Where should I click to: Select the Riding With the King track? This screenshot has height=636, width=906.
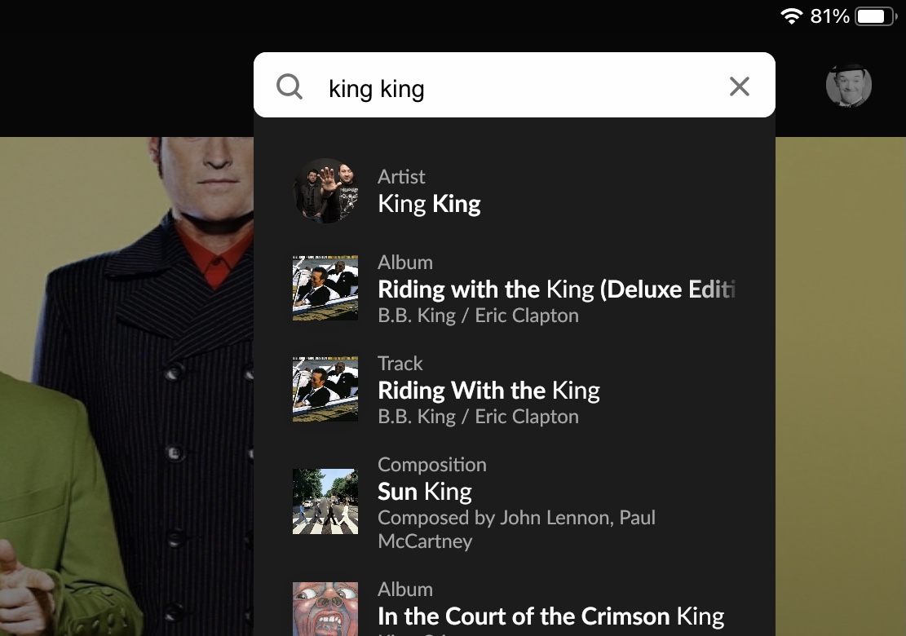pos(488,390)
